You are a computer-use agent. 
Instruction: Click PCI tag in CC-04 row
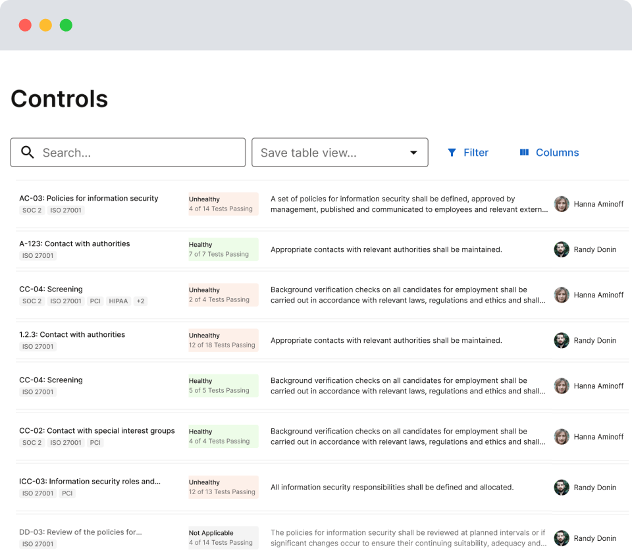coord(95,301)
